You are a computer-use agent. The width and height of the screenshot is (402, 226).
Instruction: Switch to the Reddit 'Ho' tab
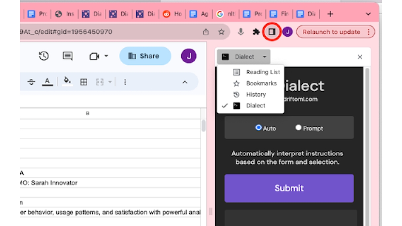(172, 14)
